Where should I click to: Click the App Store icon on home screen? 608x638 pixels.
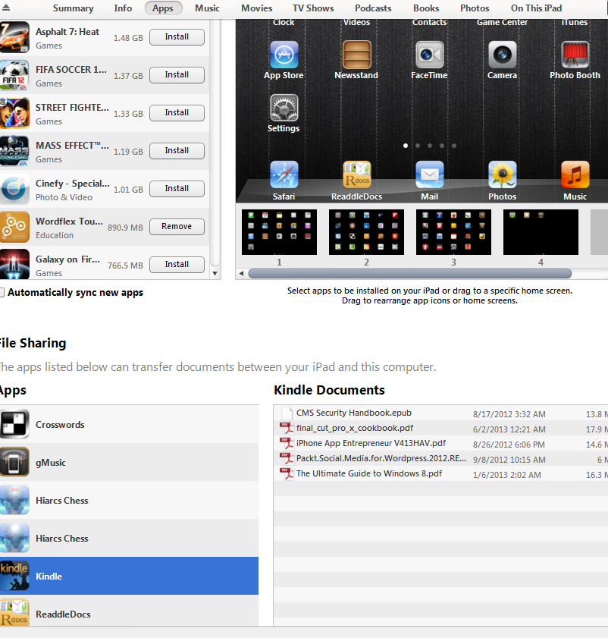click(x=284, y=55)
